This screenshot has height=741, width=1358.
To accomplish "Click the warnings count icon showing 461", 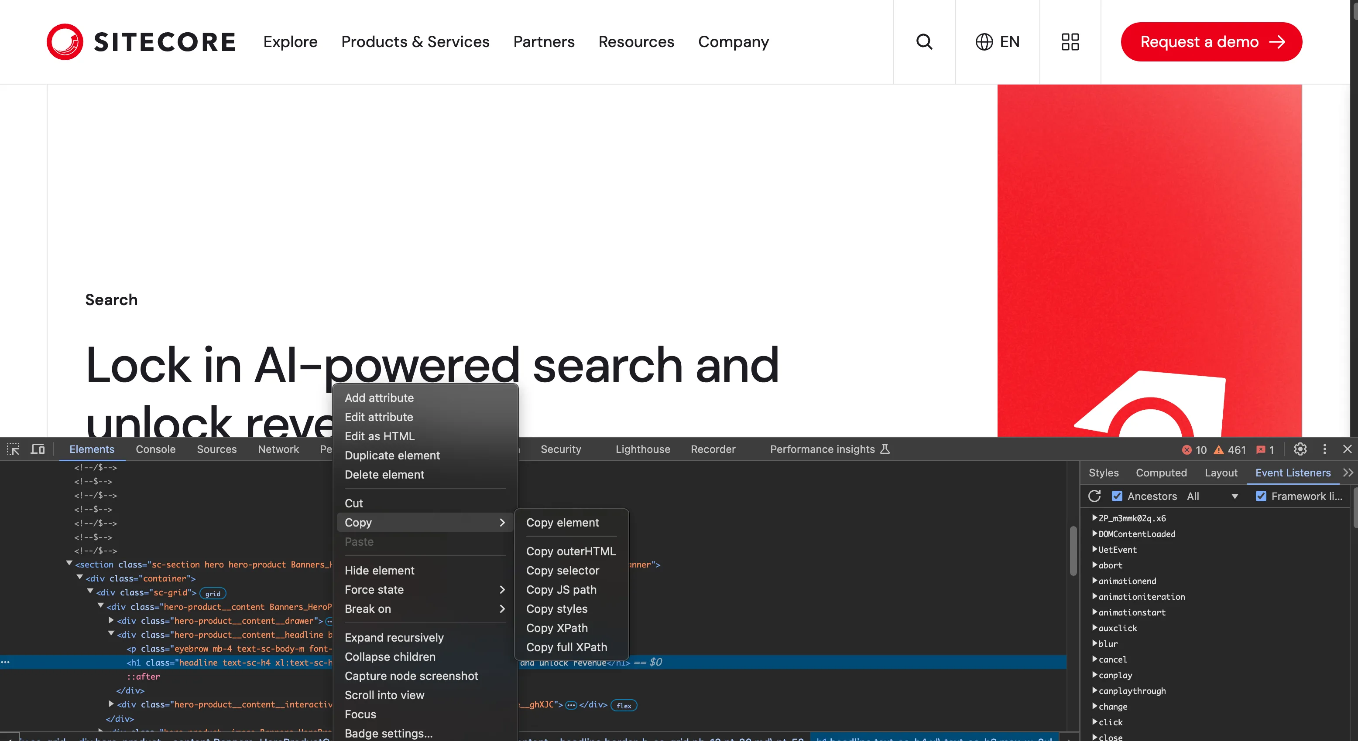I will click(1231, 448).
